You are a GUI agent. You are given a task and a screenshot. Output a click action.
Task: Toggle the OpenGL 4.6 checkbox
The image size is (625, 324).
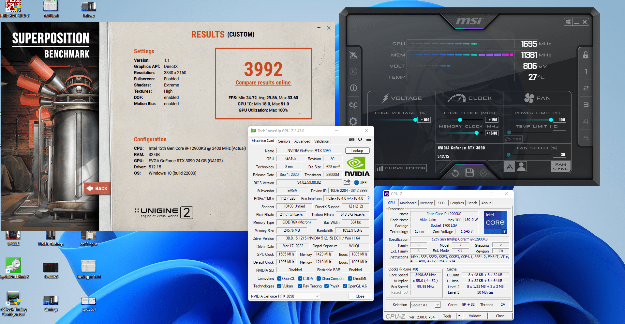[345, 286]
